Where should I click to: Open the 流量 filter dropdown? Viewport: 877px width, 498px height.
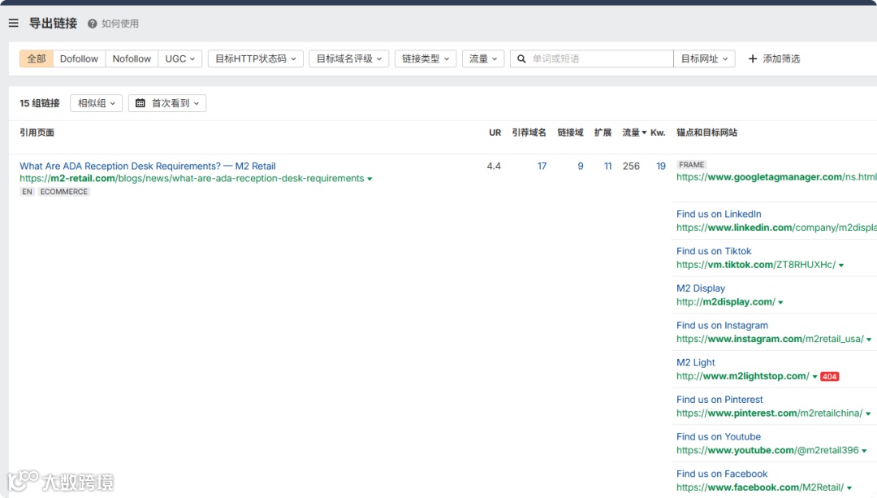click(483, 58)
